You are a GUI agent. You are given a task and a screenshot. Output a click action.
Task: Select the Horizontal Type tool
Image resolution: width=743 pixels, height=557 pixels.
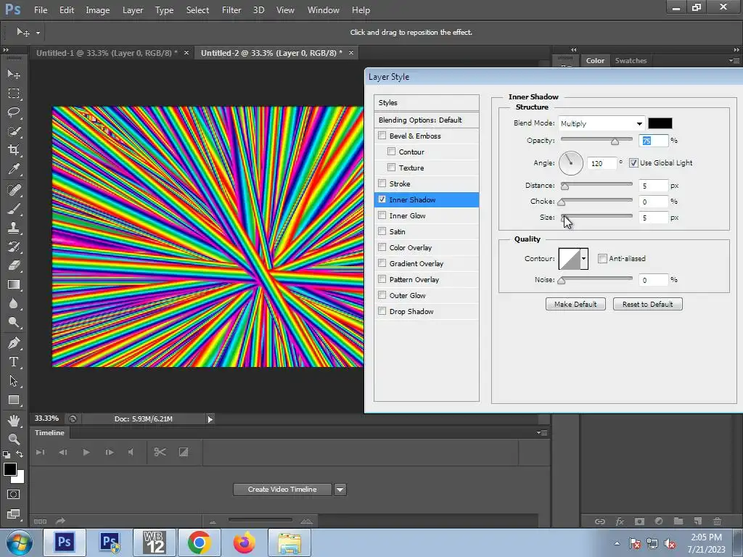(14, 362)
